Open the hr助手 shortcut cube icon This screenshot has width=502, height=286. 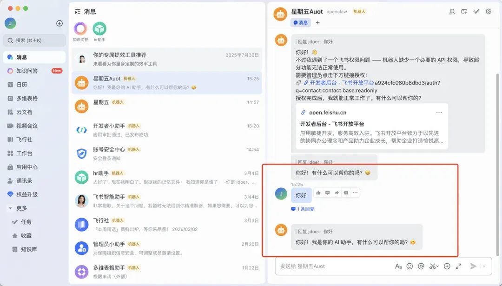pos(99,28)
